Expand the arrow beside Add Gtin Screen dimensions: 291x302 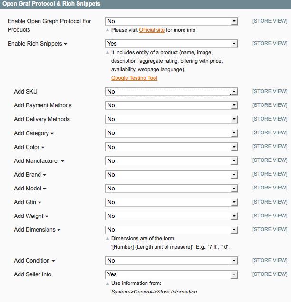[40, 203]
